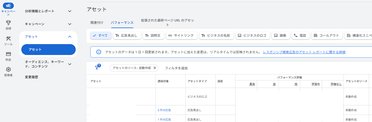Screen dimensions: 372x122
Task: Open the Billing card icon
Action: click(x=8, y=54)
